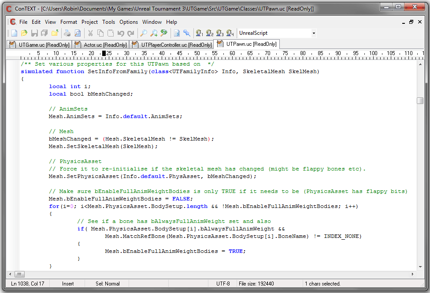Image resolution: width=430 pixels, height=293 pixels.
Task: Click the Copy icon in toolbar
Action: point(100,33)
